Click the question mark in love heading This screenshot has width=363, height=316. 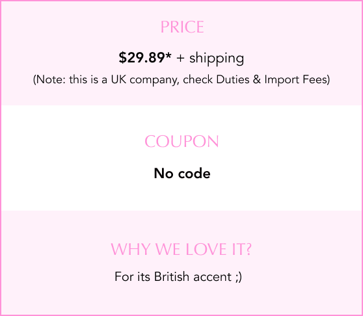click(x=249, y=249)
